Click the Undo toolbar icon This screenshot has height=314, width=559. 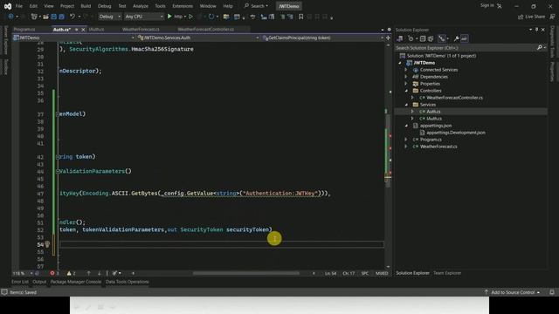pos(72,17)
